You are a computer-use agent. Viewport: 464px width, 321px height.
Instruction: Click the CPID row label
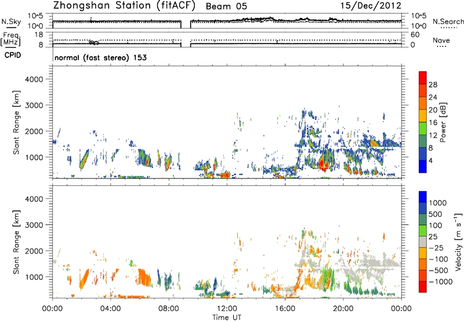pos(13,55)
